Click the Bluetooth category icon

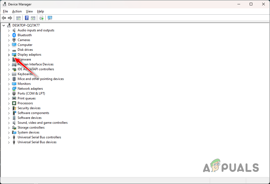tap(14, 35)
